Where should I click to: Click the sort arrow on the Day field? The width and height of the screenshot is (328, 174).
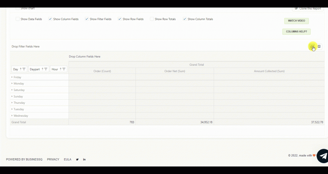(20, 69)
